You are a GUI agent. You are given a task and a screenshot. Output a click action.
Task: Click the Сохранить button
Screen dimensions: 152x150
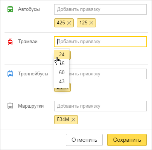(x=127, y=140)
